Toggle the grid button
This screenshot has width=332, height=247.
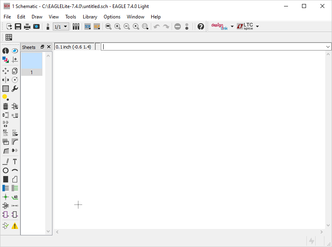point(9,37)
